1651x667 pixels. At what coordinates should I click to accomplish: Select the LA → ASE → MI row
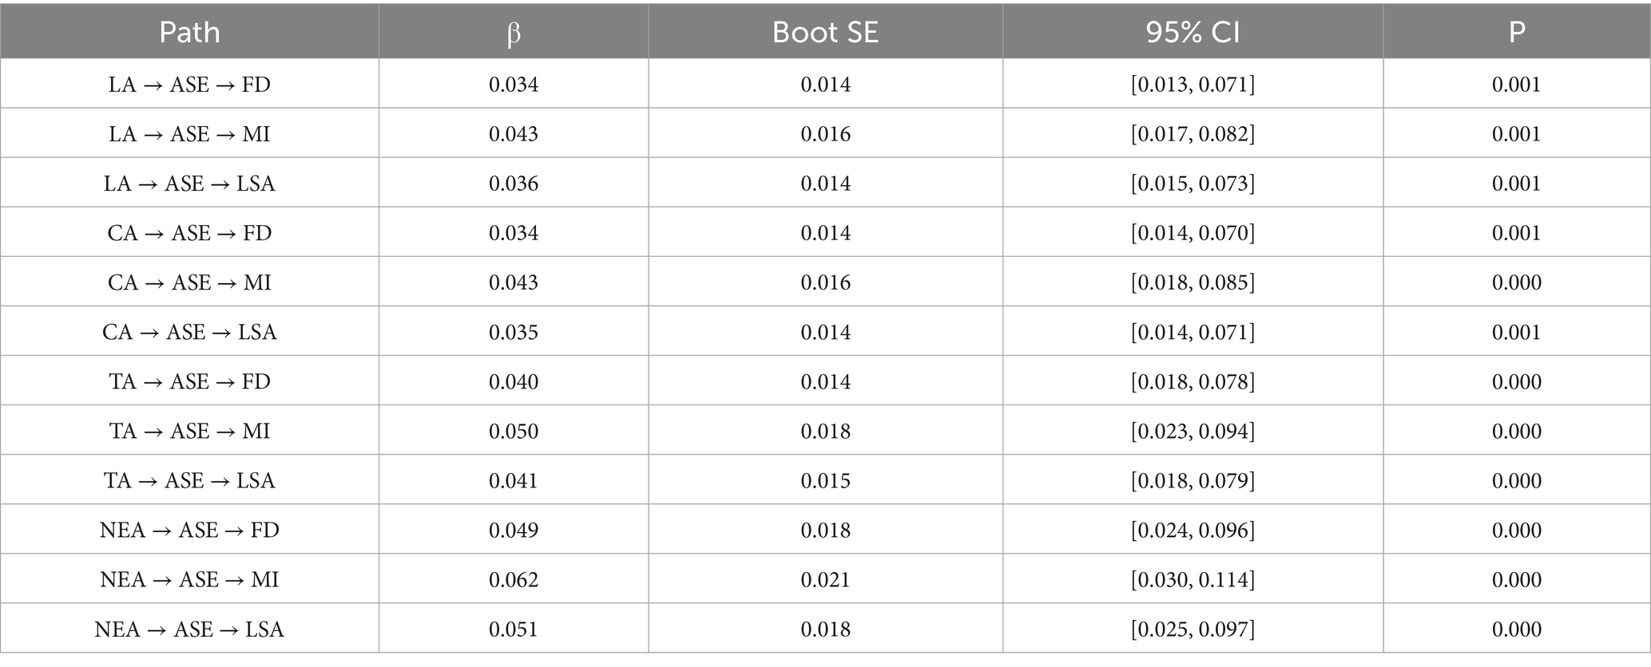pyautogui.click(x=825, y=133)
